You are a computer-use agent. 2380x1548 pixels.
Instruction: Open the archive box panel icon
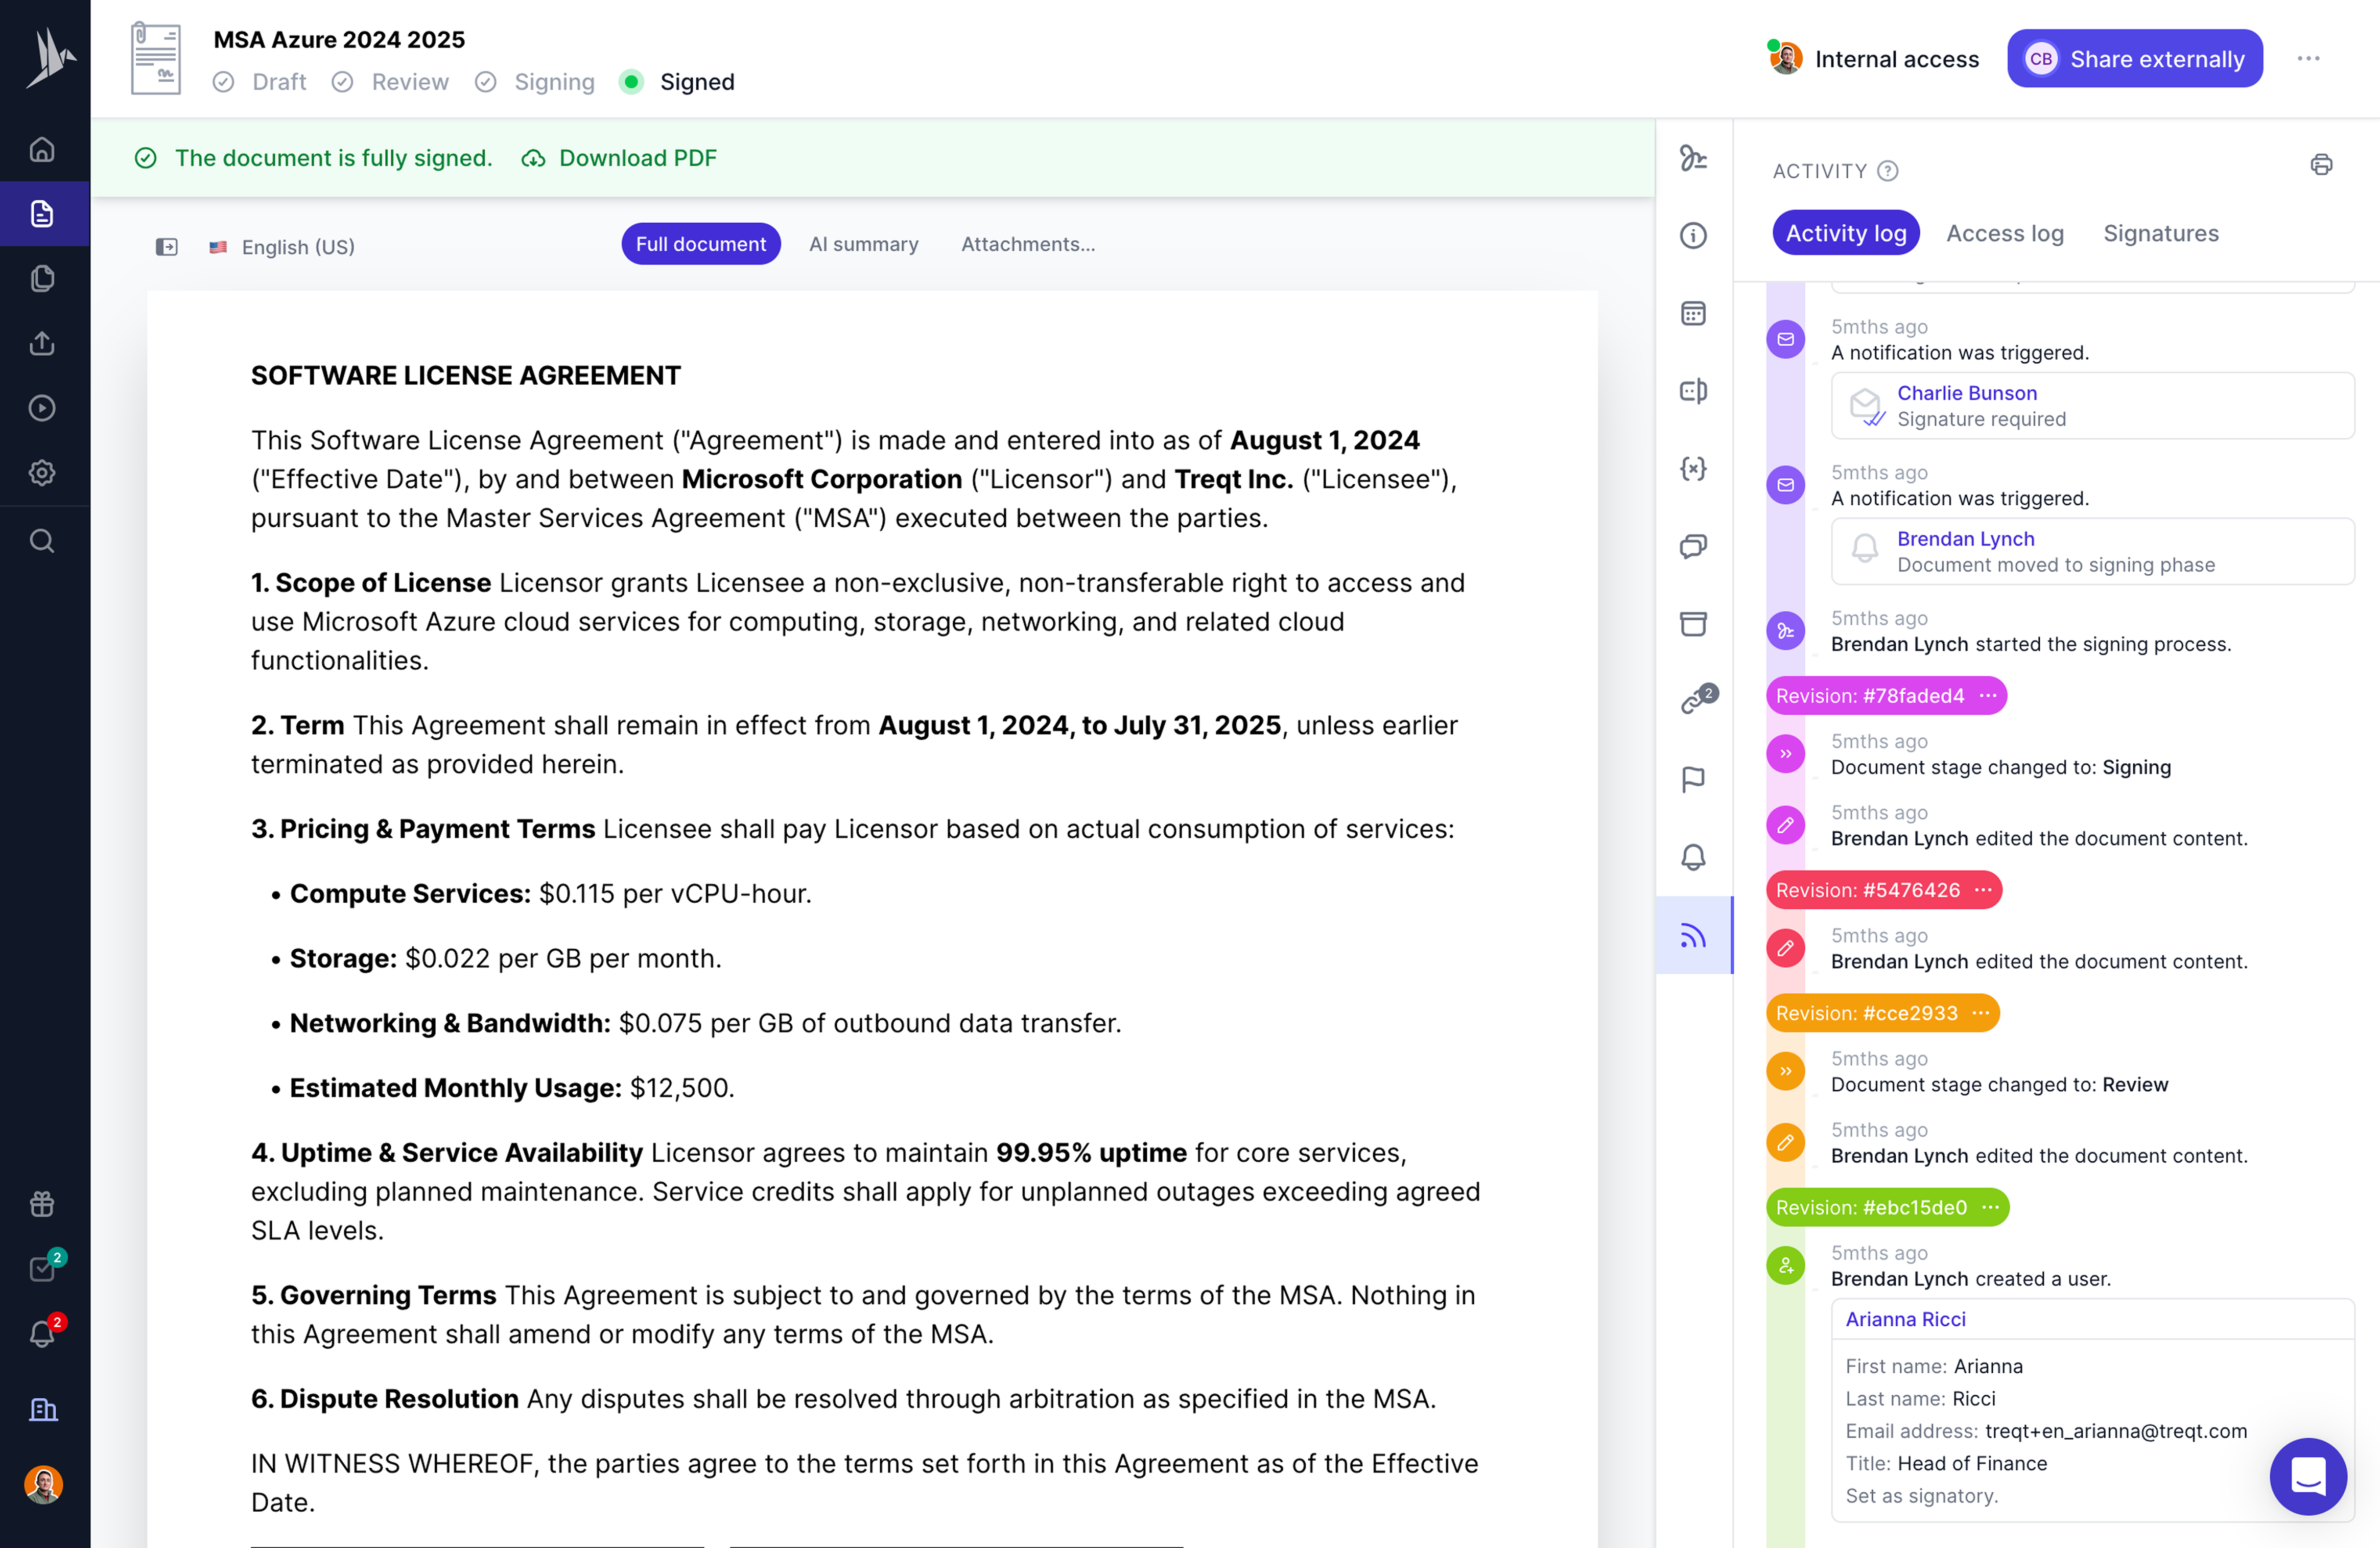pyautogui.click(x=1693, y=624)
